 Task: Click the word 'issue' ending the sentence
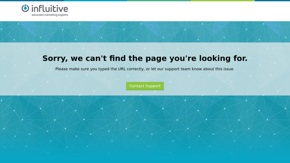point(229,69)
